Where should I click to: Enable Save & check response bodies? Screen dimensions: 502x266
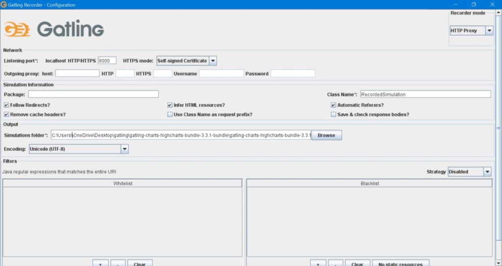point(333,115)
